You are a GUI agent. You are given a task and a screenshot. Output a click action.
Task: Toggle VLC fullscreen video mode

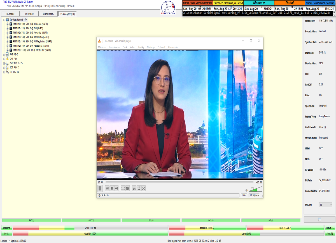123,189
